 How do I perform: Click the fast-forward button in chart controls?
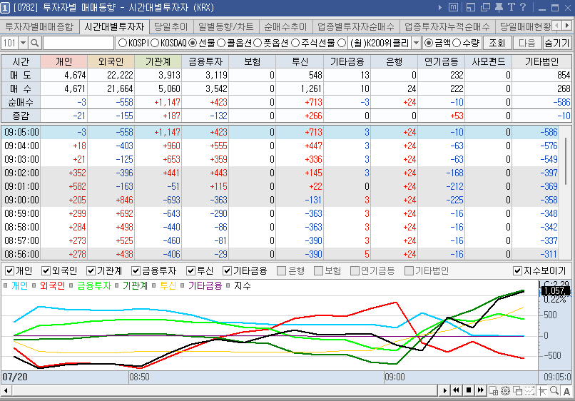[x=481, y=390]
